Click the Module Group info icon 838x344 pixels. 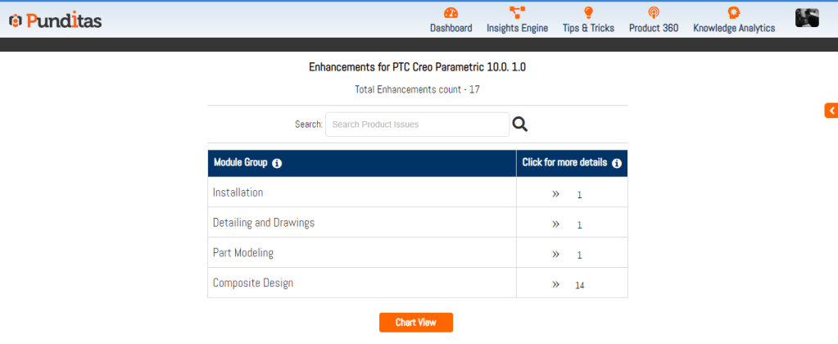277,164
